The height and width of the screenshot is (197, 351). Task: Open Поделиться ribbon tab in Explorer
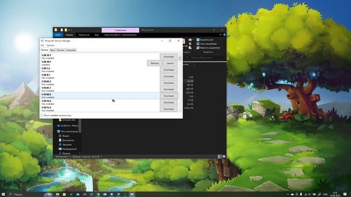click(84, 35)
